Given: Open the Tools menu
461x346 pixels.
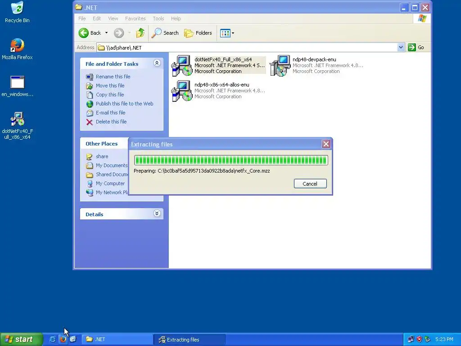Looking at the screenshot, I should 158,18.
